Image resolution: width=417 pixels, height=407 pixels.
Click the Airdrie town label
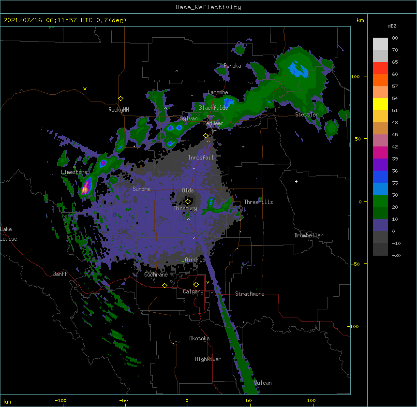(195, 260)
